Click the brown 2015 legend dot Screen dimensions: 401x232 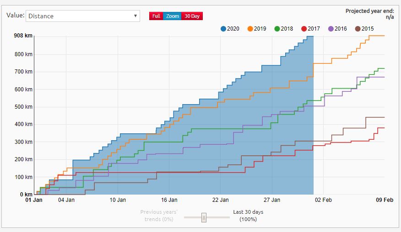tap(358, 29)
